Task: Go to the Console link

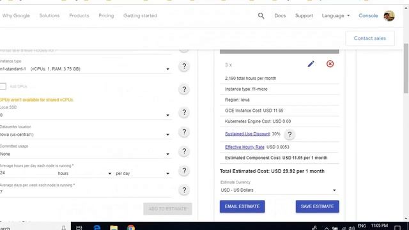Action: coord(368,15)
